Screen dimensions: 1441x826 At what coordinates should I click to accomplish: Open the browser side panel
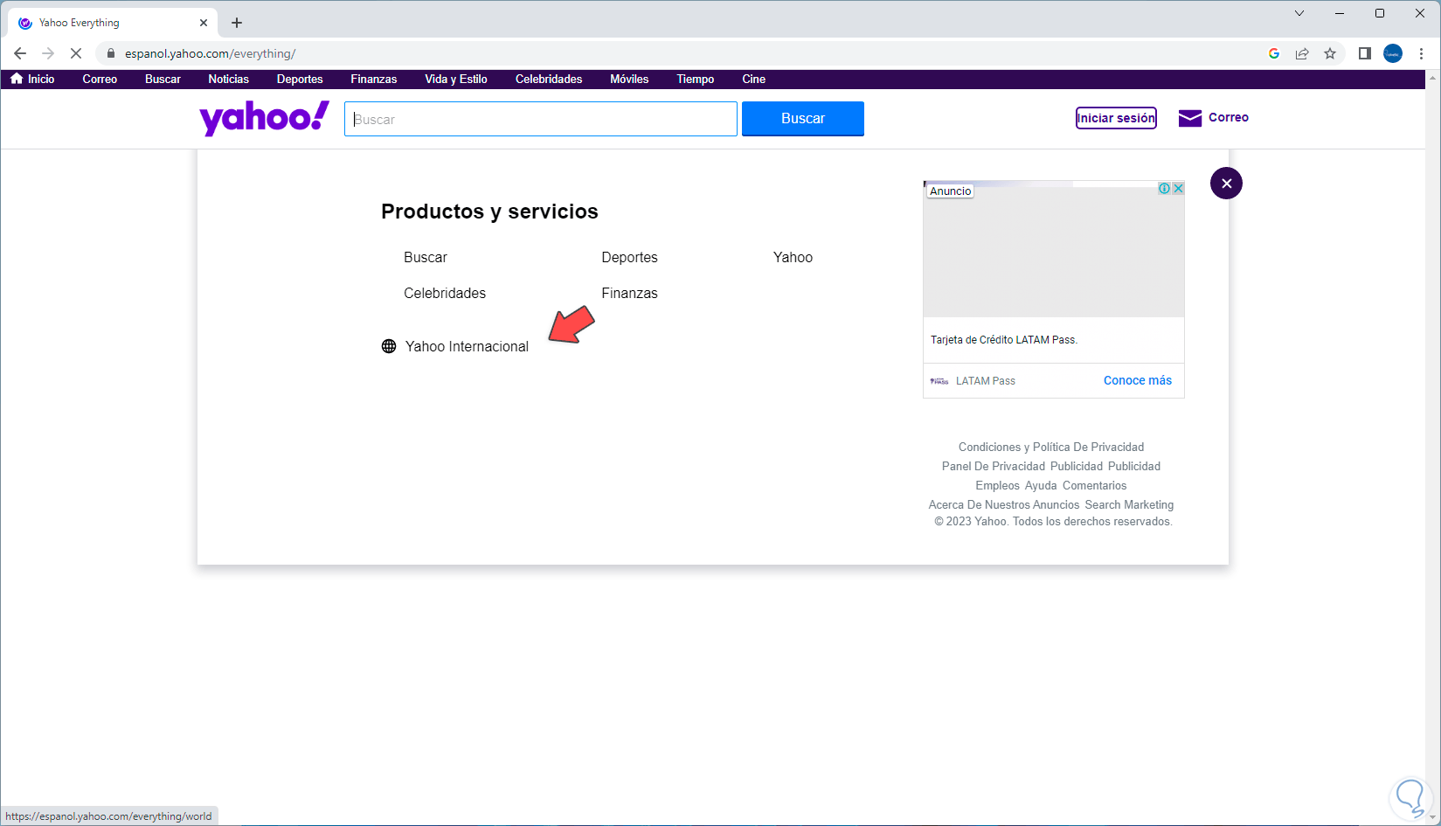click(1365, 53)
